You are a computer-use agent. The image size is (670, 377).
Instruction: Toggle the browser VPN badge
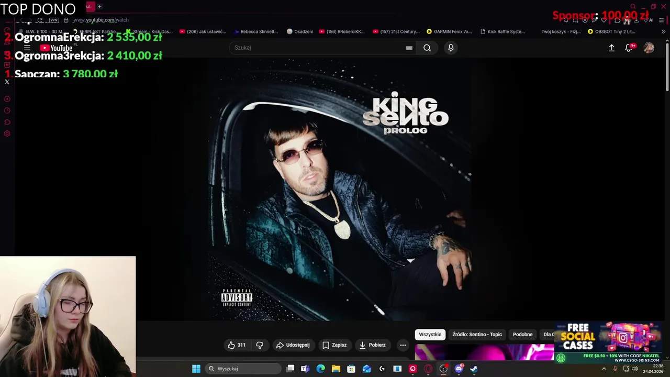point(54,20)
